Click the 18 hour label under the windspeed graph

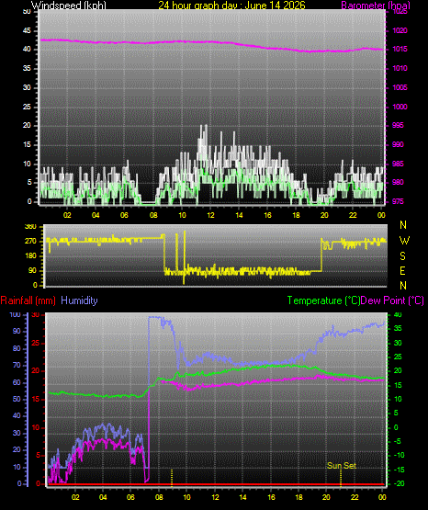tap(296, 215)
